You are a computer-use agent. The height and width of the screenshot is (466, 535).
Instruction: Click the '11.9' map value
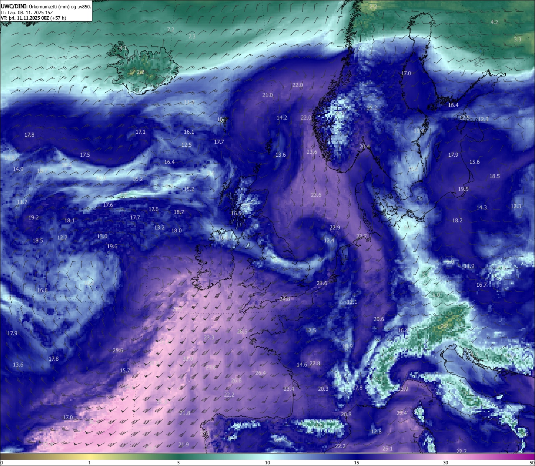coord(469,266)
